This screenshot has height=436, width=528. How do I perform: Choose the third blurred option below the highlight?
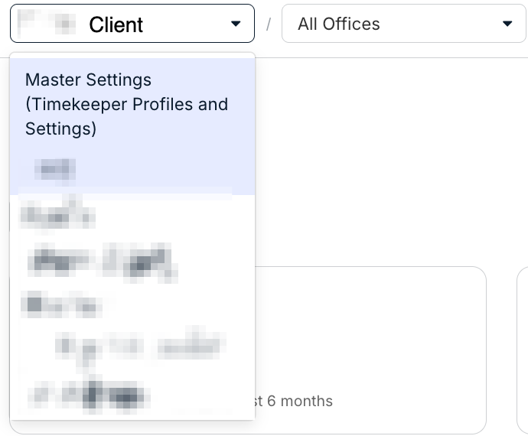[63, 304]
